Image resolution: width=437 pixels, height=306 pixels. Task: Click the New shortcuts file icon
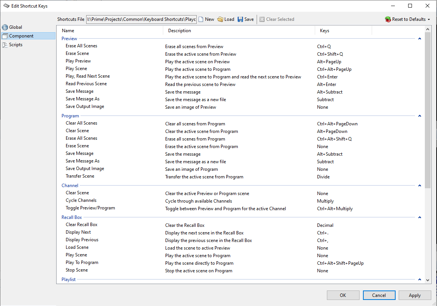click(201, 19)
